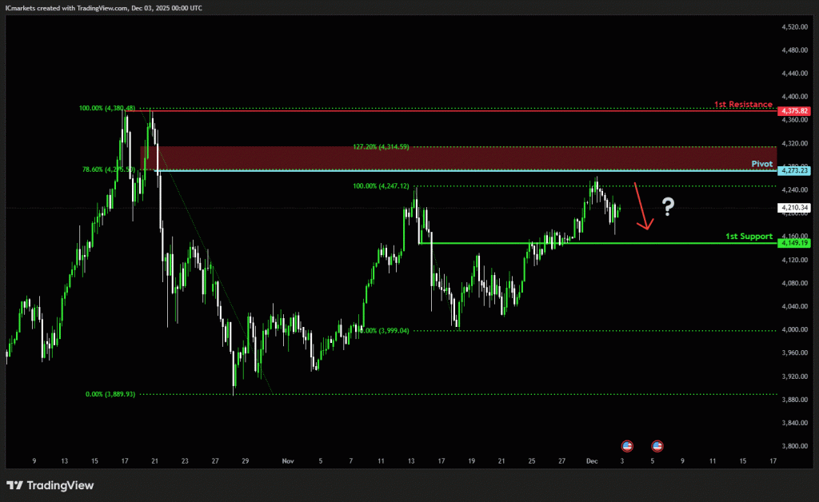
Task: Click the US economic event icon near Dec 3
Action: pos(627,445)
